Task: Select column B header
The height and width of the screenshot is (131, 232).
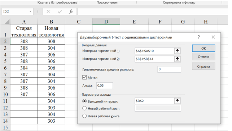Action: (x=51, y=22)
